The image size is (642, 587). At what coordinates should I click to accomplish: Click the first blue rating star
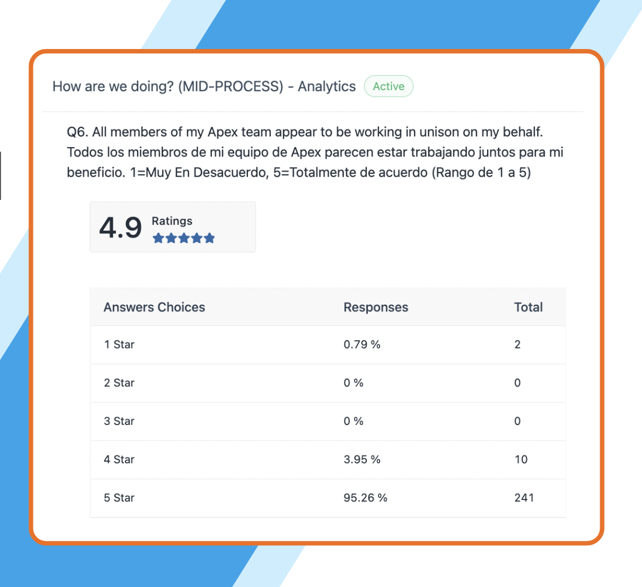(158, 238)
